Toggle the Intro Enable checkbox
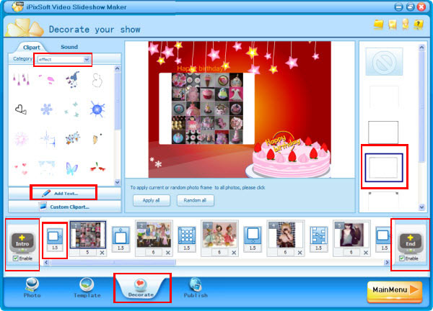The height and width of the screenshot is (311, 433). click(x=16, y=258)
